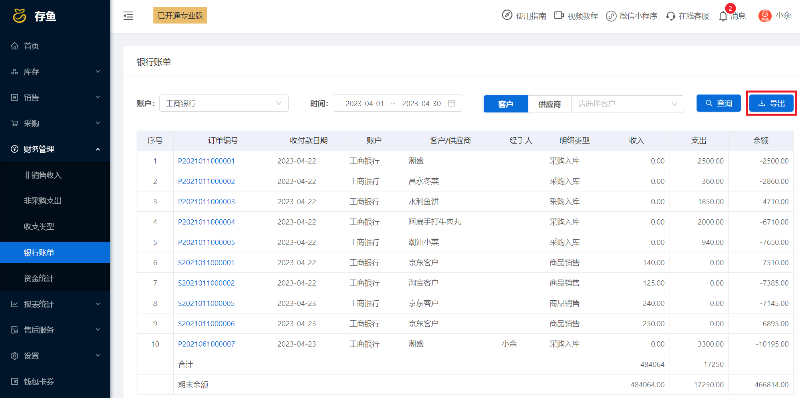This screenshot has width=800, height=398.
Task: Open order P2021061000007 link
Action: (206, 344)
